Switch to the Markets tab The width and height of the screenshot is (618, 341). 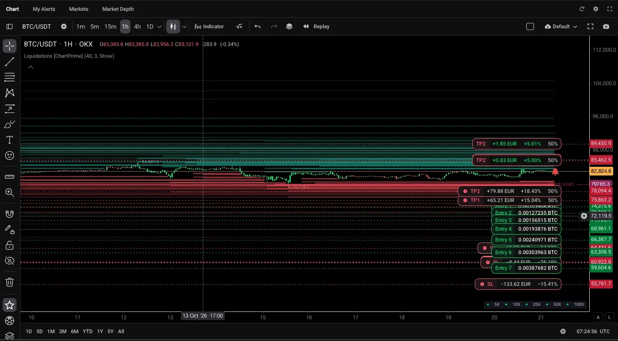[79, 9]
